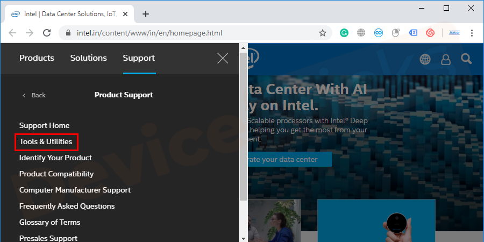Open Chrome three-dot menu
Image resolution: width=484 pixels, height=242 pixels.
point(472,33)
